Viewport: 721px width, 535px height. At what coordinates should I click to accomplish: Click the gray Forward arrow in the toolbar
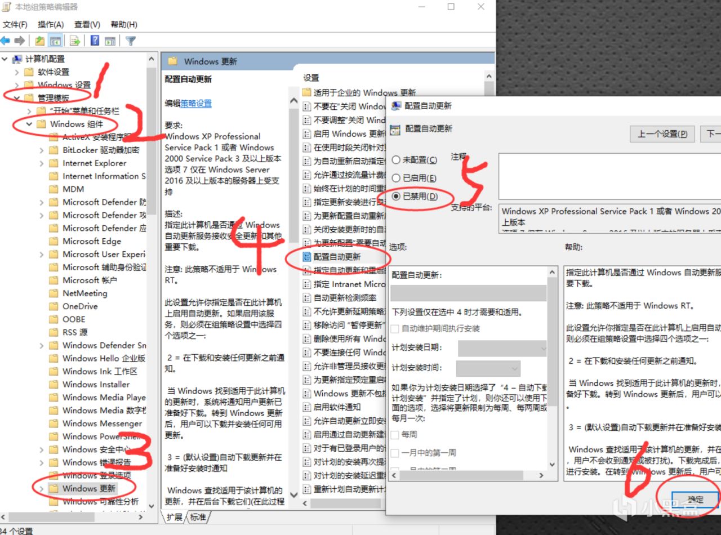(20, 41)
